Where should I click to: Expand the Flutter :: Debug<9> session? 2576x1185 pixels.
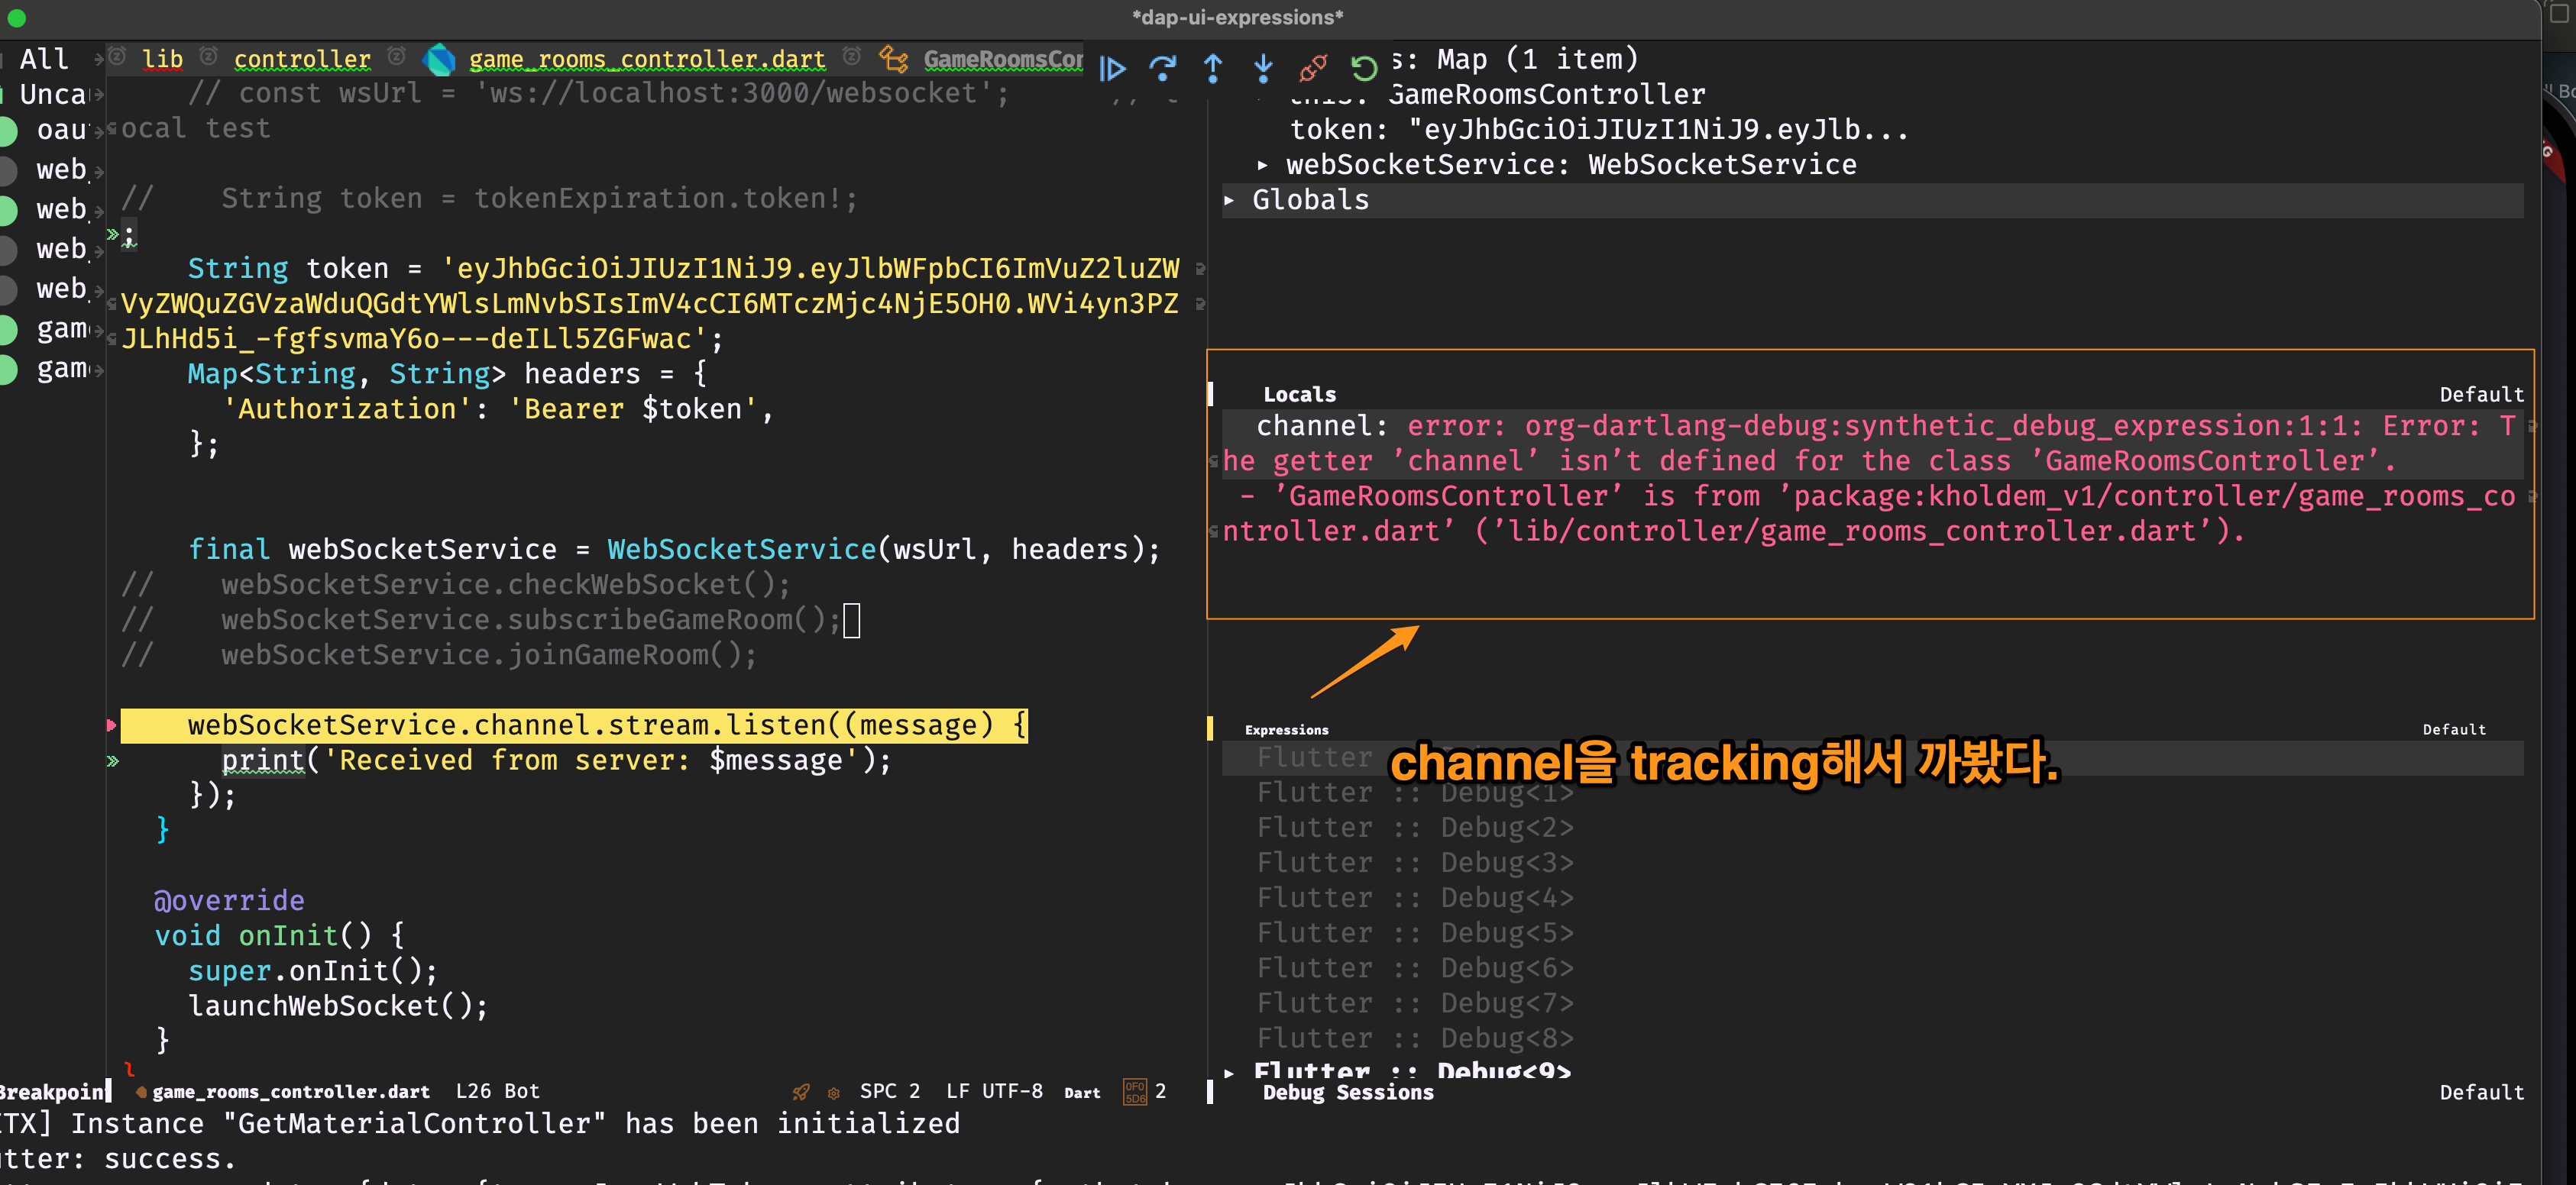click(1229, 1072)
